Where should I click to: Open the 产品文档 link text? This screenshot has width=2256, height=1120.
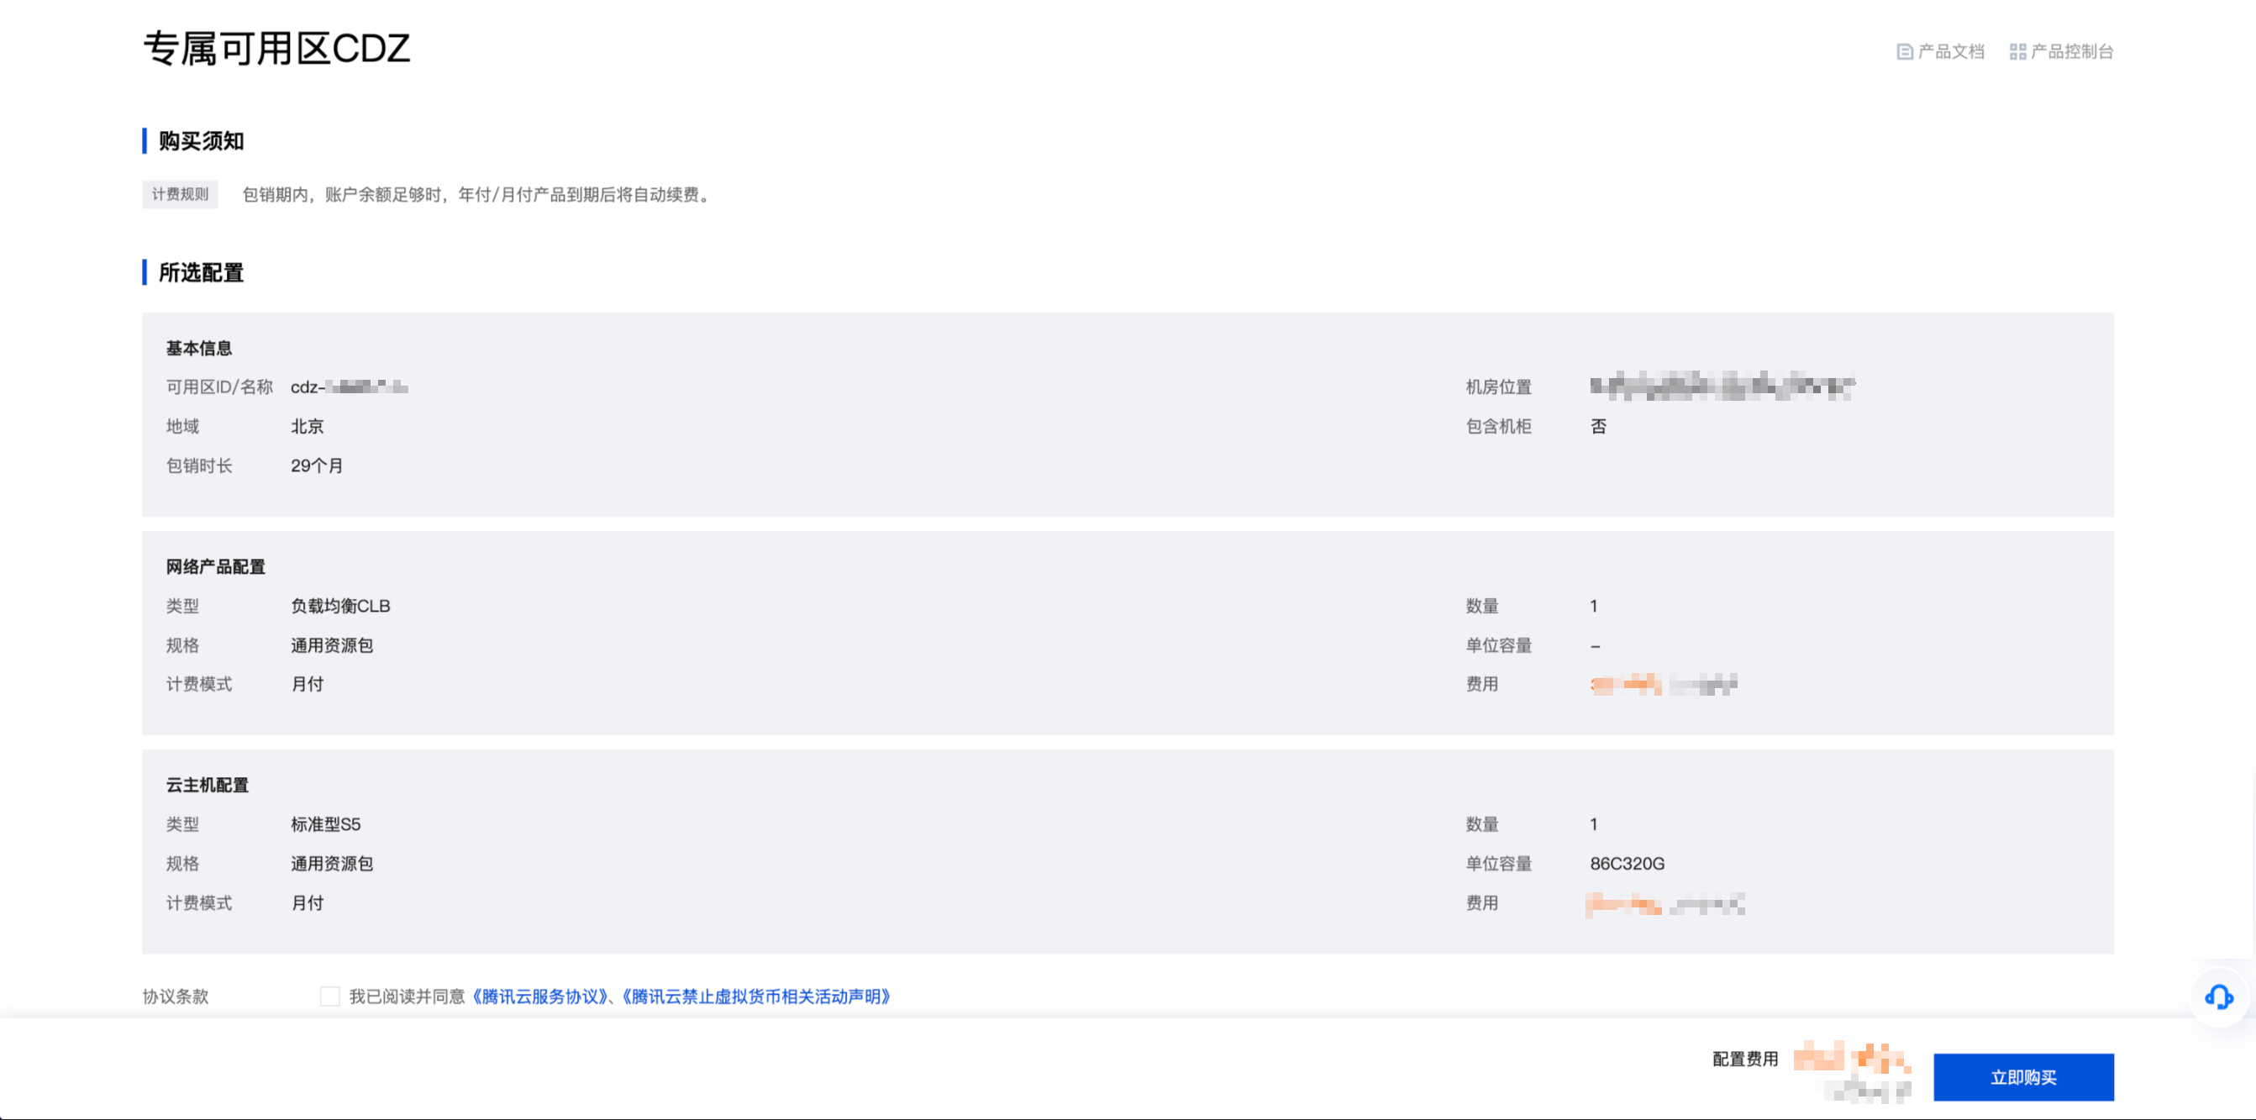coord(1950,51)
